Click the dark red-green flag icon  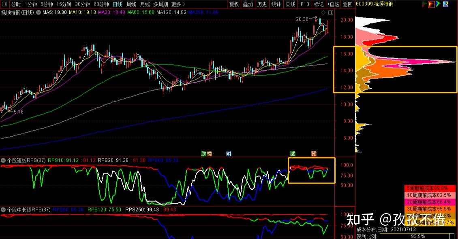pyautogui.click(x=424, y=4)
